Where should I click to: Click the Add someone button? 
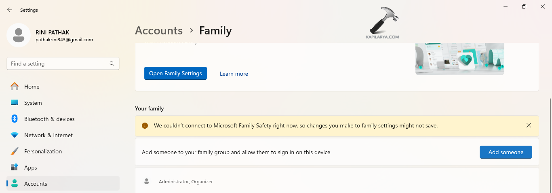click(506, 152)
